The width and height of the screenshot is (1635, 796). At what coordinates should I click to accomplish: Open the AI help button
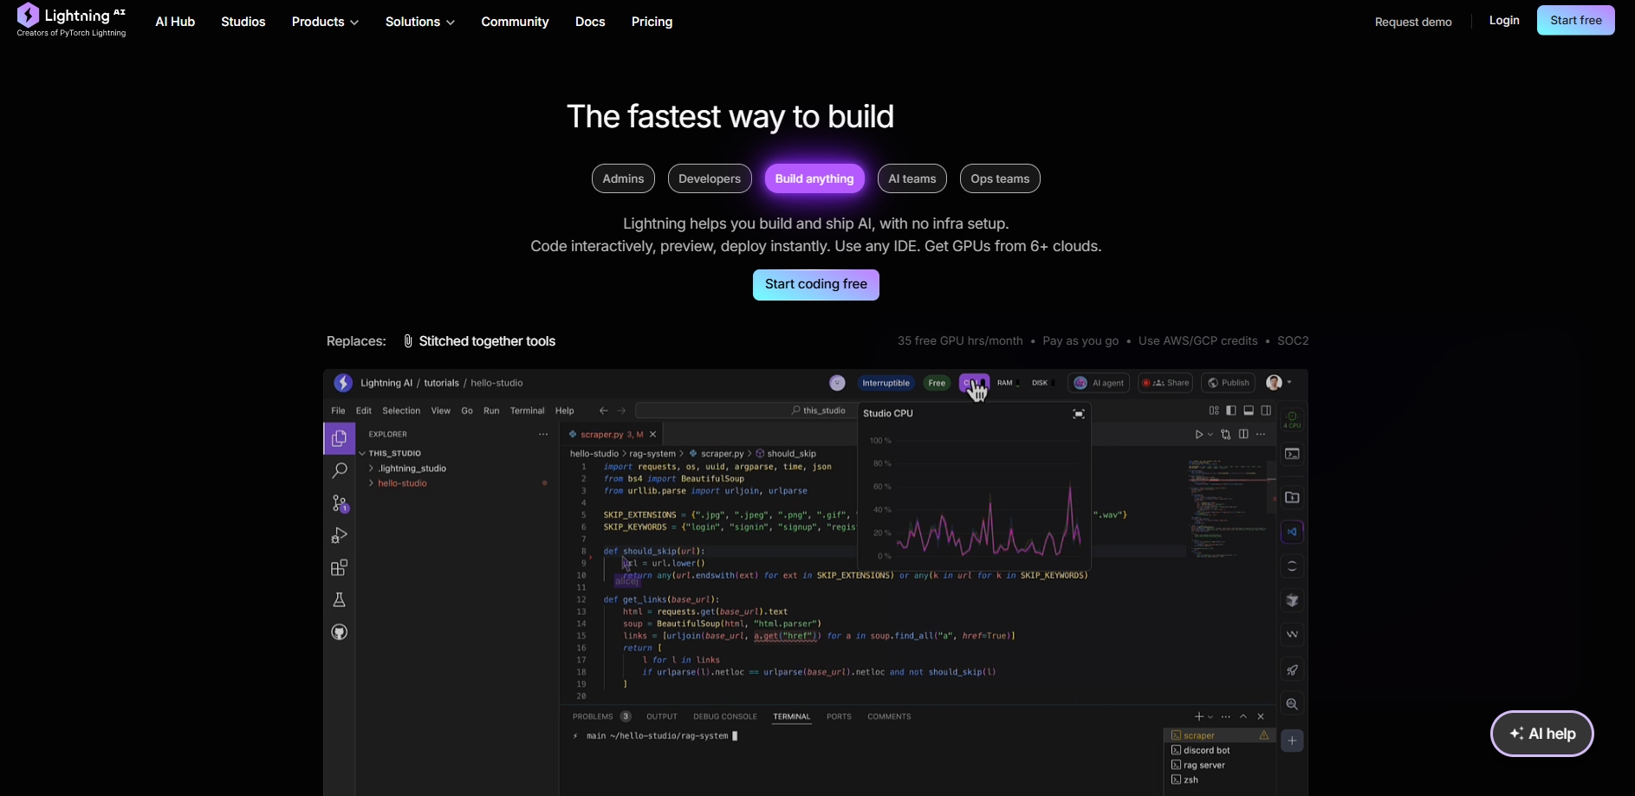pos(1542,734)
